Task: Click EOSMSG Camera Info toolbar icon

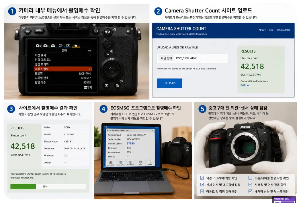Action: pos(111,163)
